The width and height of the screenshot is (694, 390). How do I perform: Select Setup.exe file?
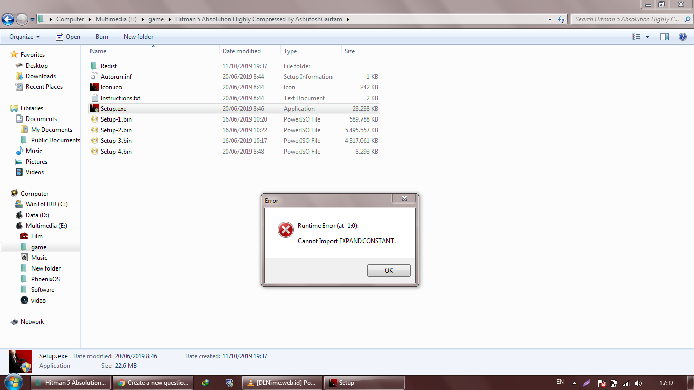[234, 109]
